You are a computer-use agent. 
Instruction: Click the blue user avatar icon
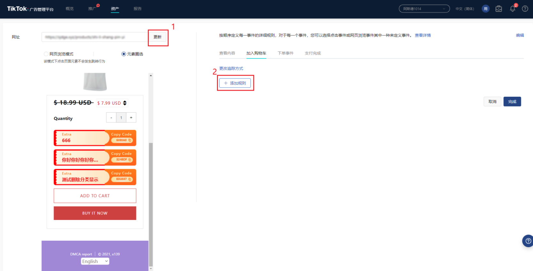(485, 9)
